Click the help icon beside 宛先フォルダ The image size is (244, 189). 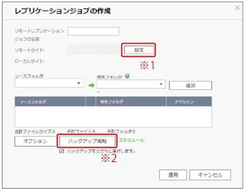pyautogui.click(x=127, y=76)
